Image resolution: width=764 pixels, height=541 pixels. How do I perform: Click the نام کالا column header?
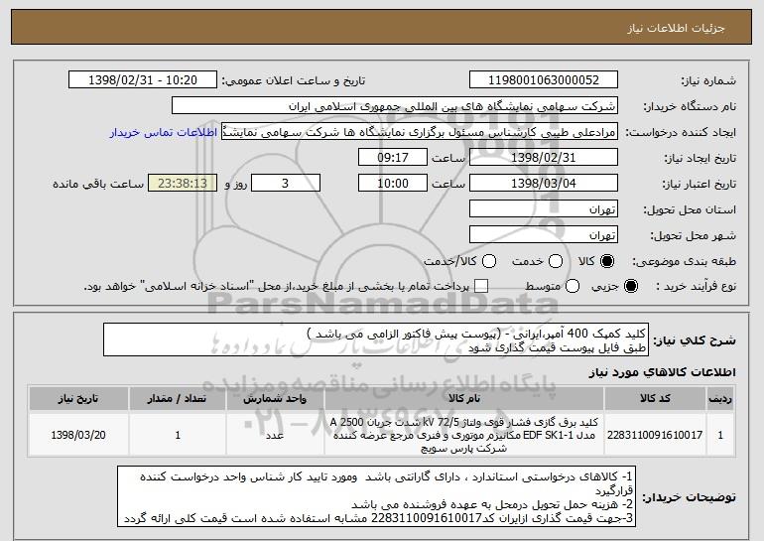click(x=464, y=398)
